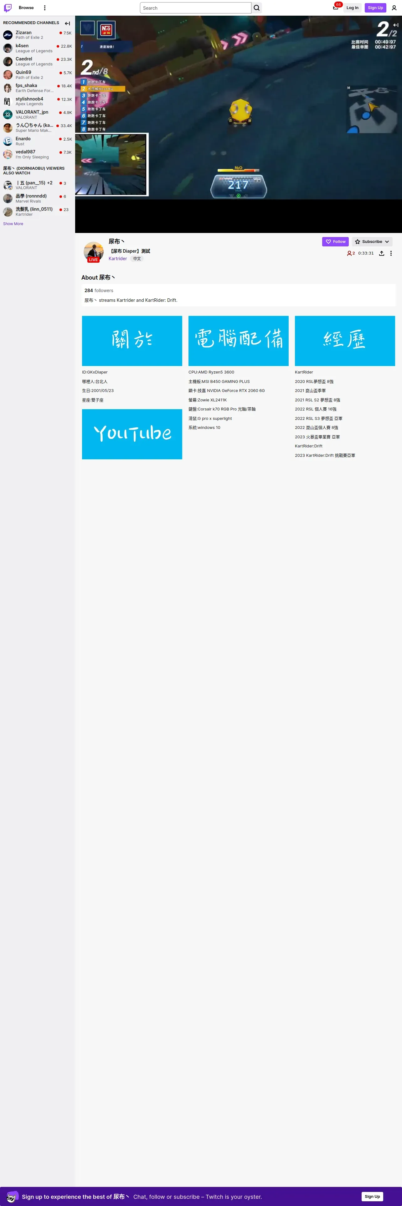
Task: Click the ID:GKxDiaper text
Action: tap(95, 372)
